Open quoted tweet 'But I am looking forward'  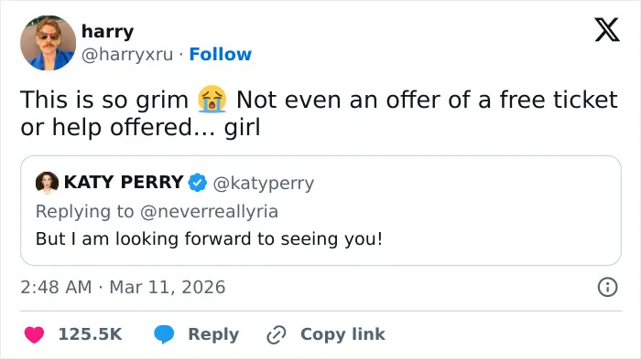(x=320, y=210)
